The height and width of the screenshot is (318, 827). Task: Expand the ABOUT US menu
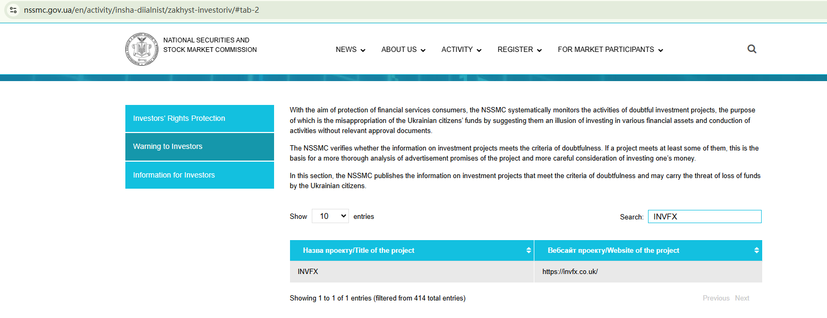(404, 49)
